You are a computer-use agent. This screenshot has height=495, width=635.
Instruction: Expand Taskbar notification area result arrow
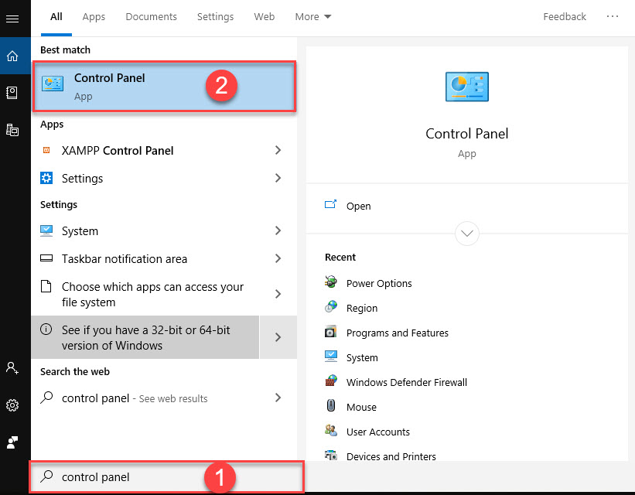[278, 258]
